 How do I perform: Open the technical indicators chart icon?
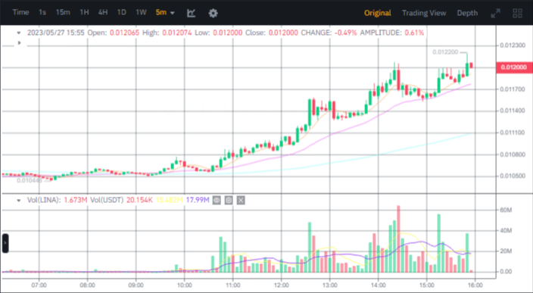coord(191,13)
